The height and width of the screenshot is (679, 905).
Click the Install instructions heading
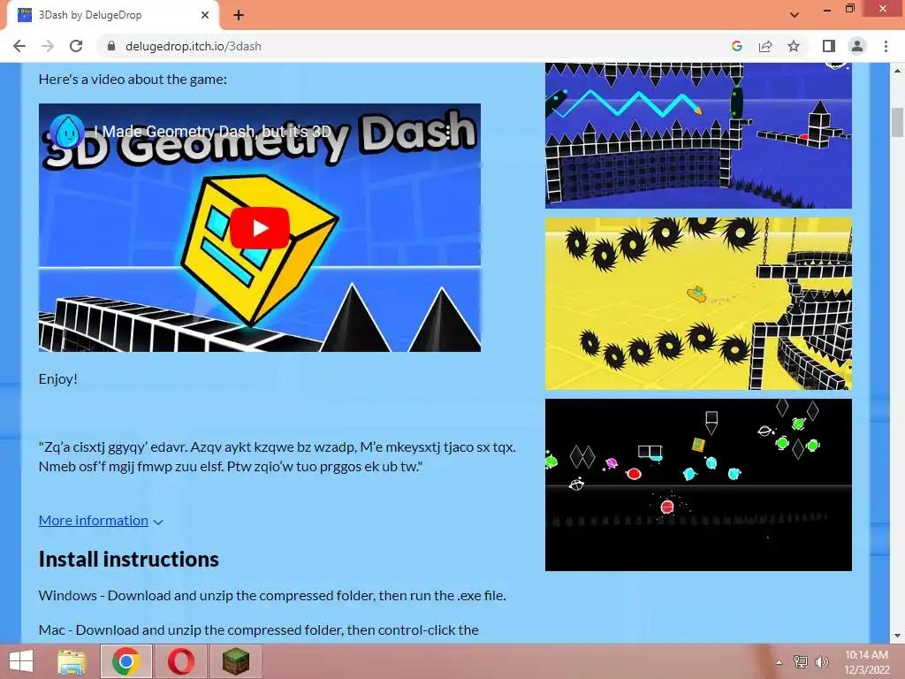pyautogui.click(x=129, y=559)
